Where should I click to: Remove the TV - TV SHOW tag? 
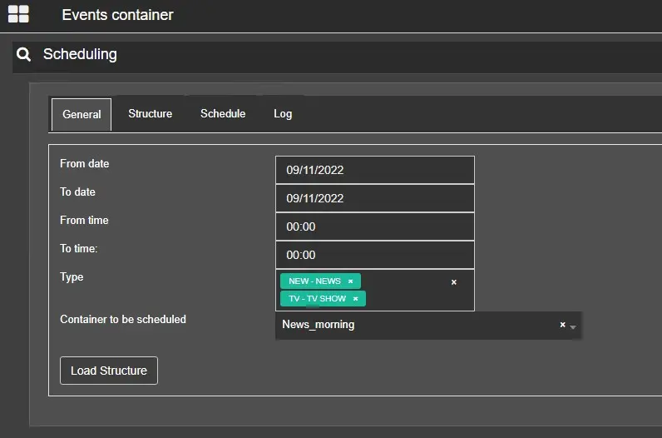[x=355, y=299]
